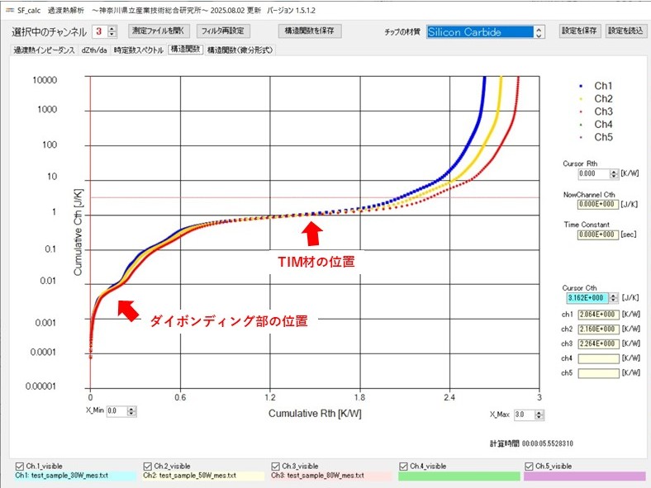Click the empty ch5 K/W value box
This screenshot has height=488, width=651.
(x=598, y=373)
